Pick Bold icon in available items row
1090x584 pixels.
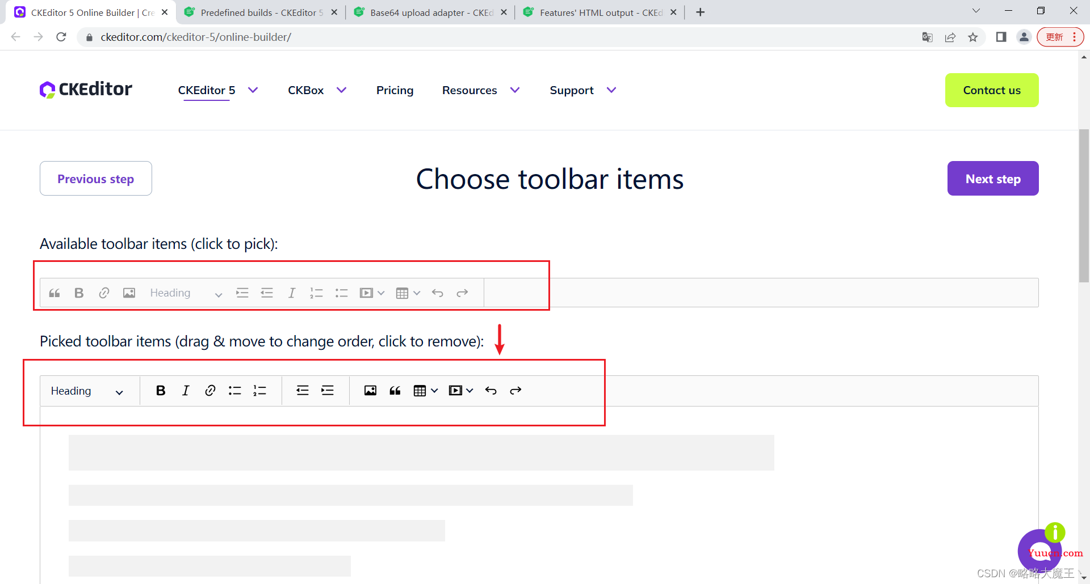(x=79, y=293)
